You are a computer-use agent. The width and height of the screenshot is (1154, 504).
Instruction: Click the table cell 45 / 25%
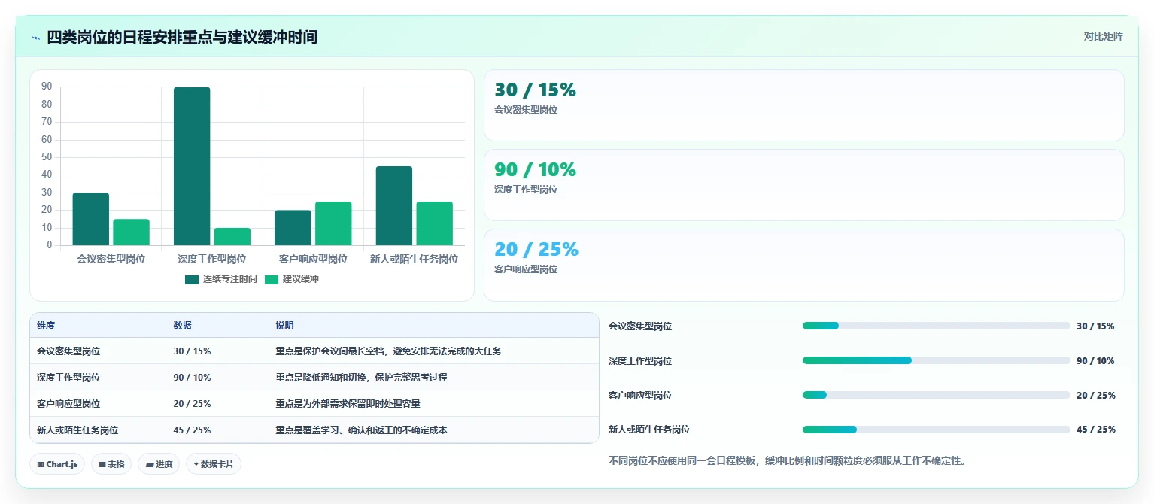(192, 430)
